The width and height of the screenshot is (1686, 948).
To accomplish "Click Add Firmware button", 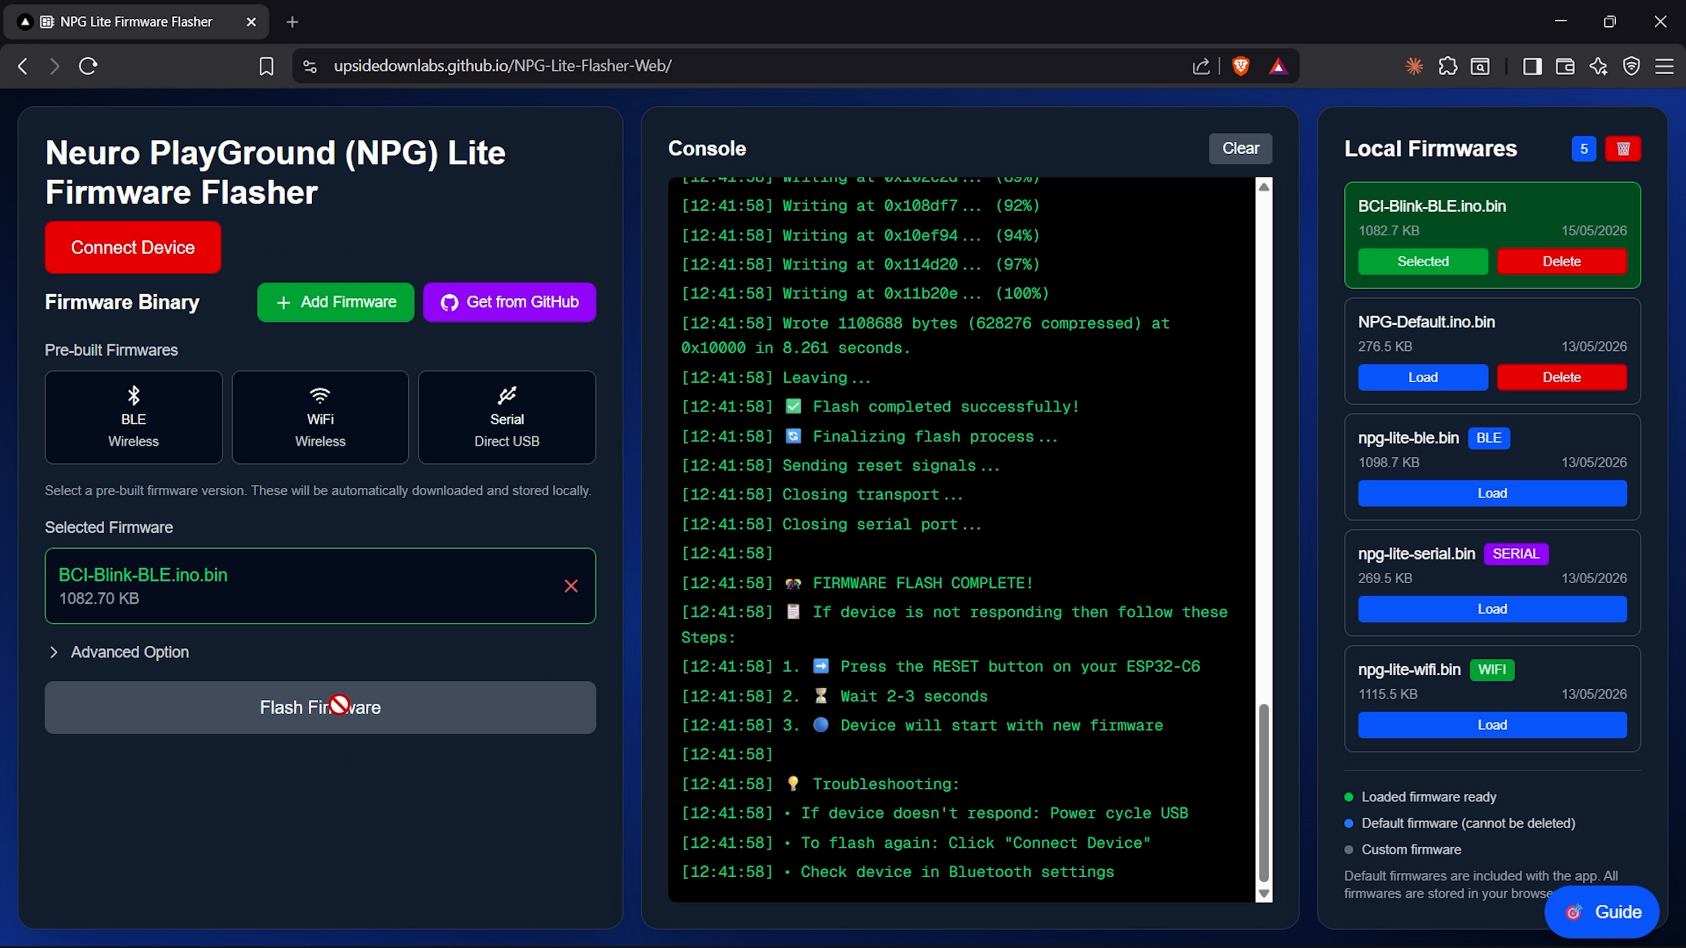I will tap(336, 302).
